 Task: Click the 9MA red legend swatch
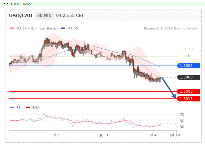[x=28, y=108]
